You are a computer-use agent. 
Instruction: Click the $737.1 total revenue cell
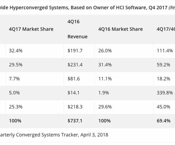tap(75, 121)
